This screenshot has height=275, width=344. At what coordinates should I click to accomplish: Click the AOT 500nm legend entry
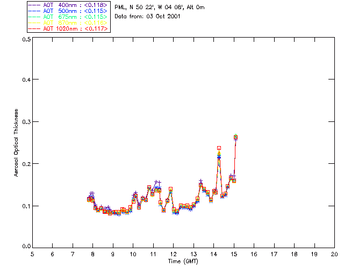pyautogui.click(x=68, y=11)
